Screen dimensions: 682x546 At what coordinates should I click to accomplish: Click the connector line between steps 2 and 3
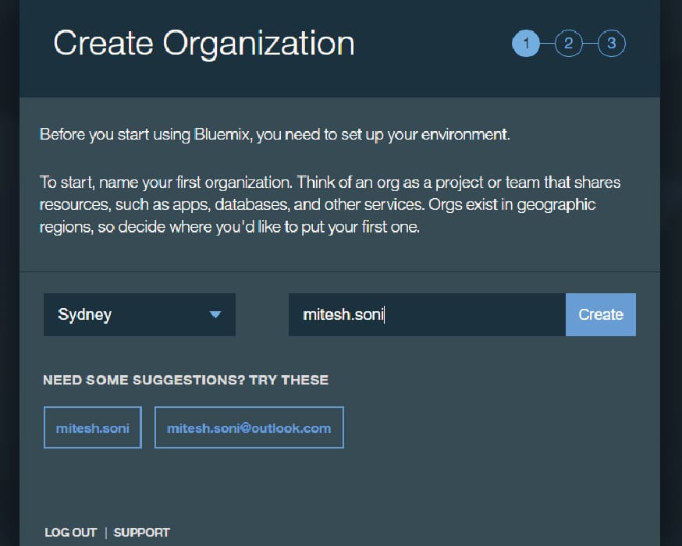(x=590, y=43)
